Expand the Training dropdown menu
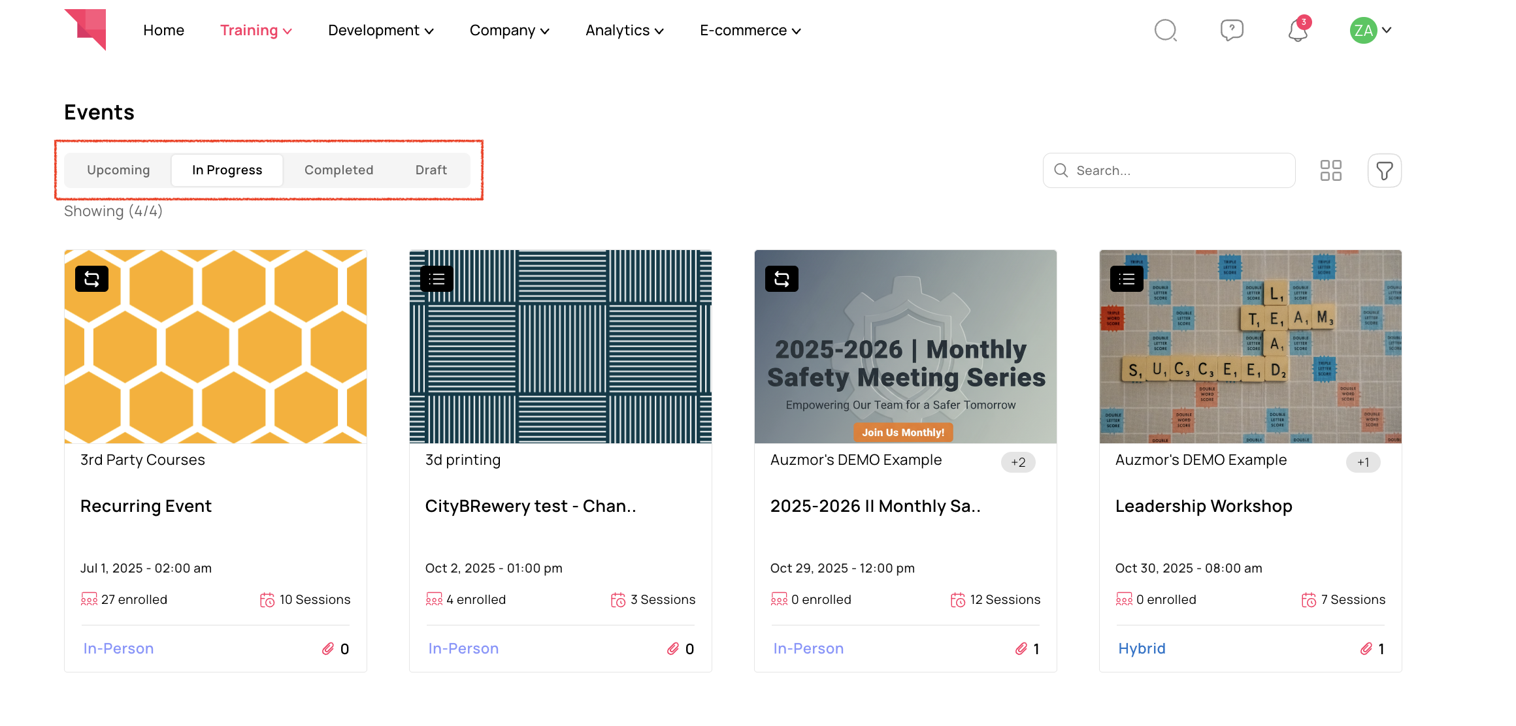This screenshot has height=726, width=1516. pos(255,31)
